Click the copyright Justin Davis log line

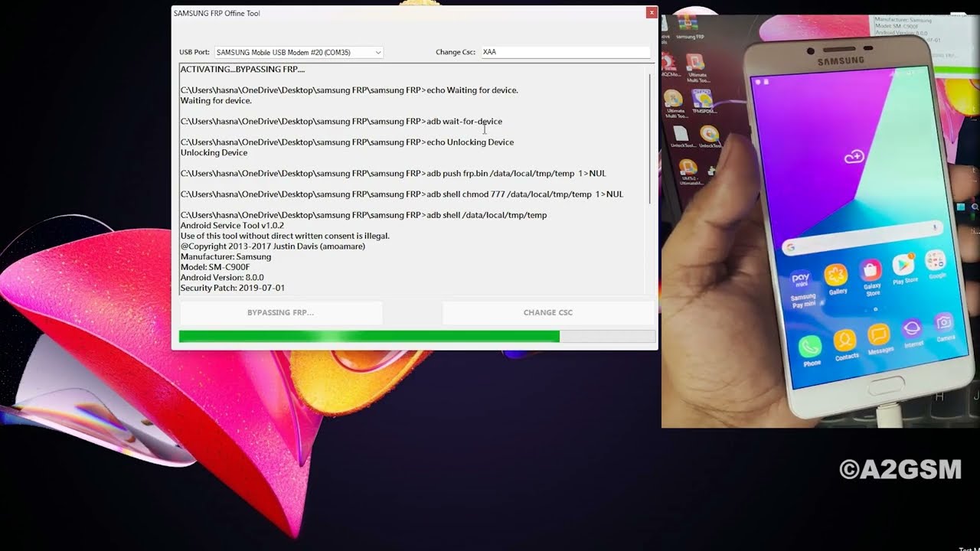pyautogui.click(x=273, y=246)
